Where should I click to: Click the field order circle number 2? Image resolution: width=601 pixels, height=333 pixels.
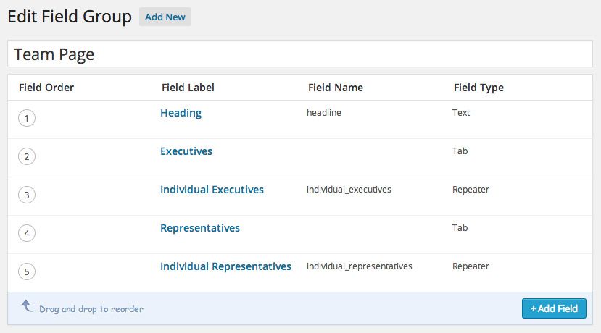pyautogui.click(x=27, y=157)
